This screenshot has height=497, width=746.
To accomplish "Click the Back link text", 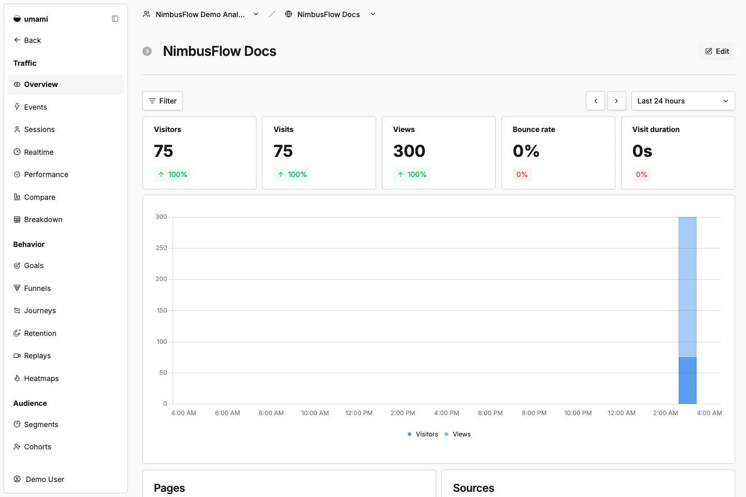I will (32, 40).
